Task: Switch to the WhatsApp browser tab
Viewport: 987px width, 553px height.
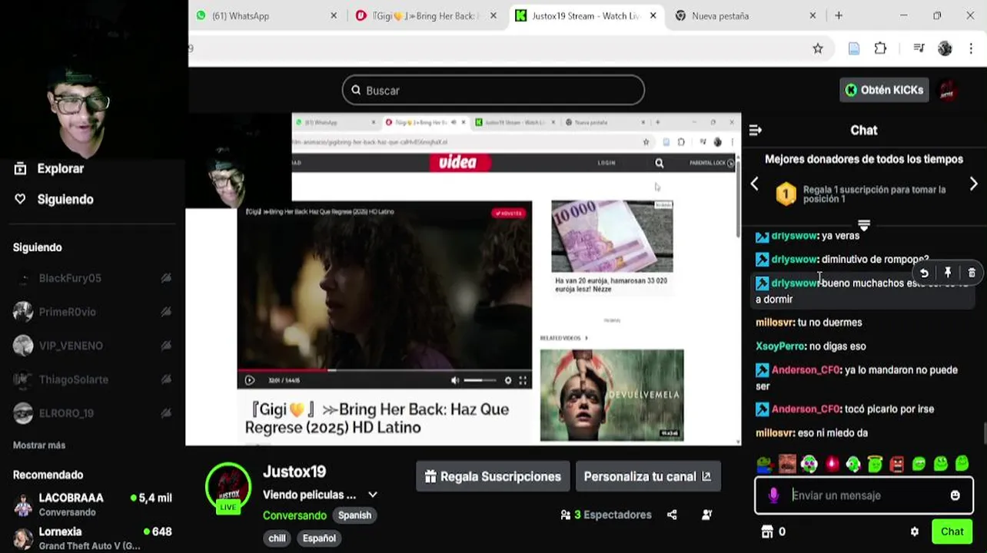Action: (266, 15)
